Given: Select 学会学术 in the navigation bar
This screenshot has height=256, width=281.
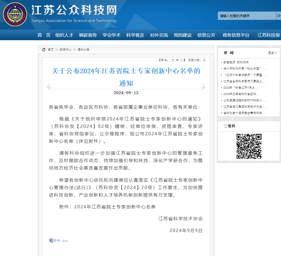Looking at the screenshot, I should click(x=111, y=35).
